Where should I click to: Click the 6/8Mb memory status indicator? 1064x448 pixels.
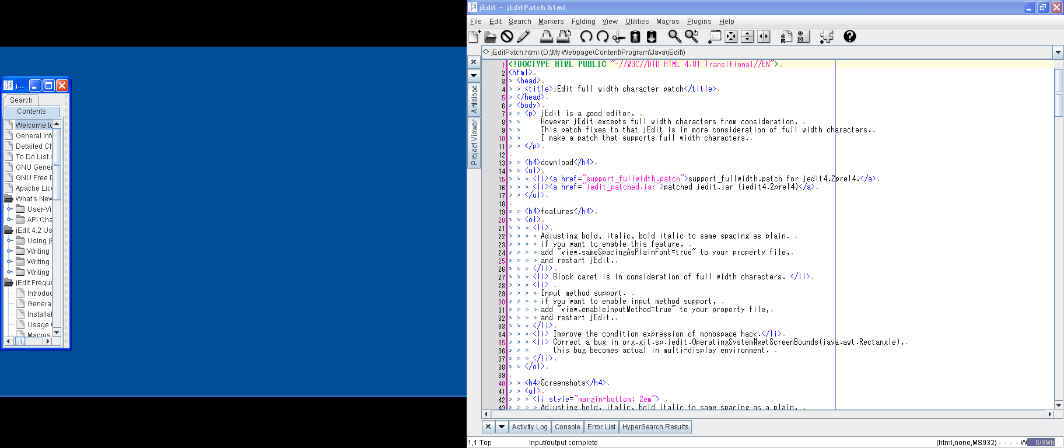(x=1042, y=443)
